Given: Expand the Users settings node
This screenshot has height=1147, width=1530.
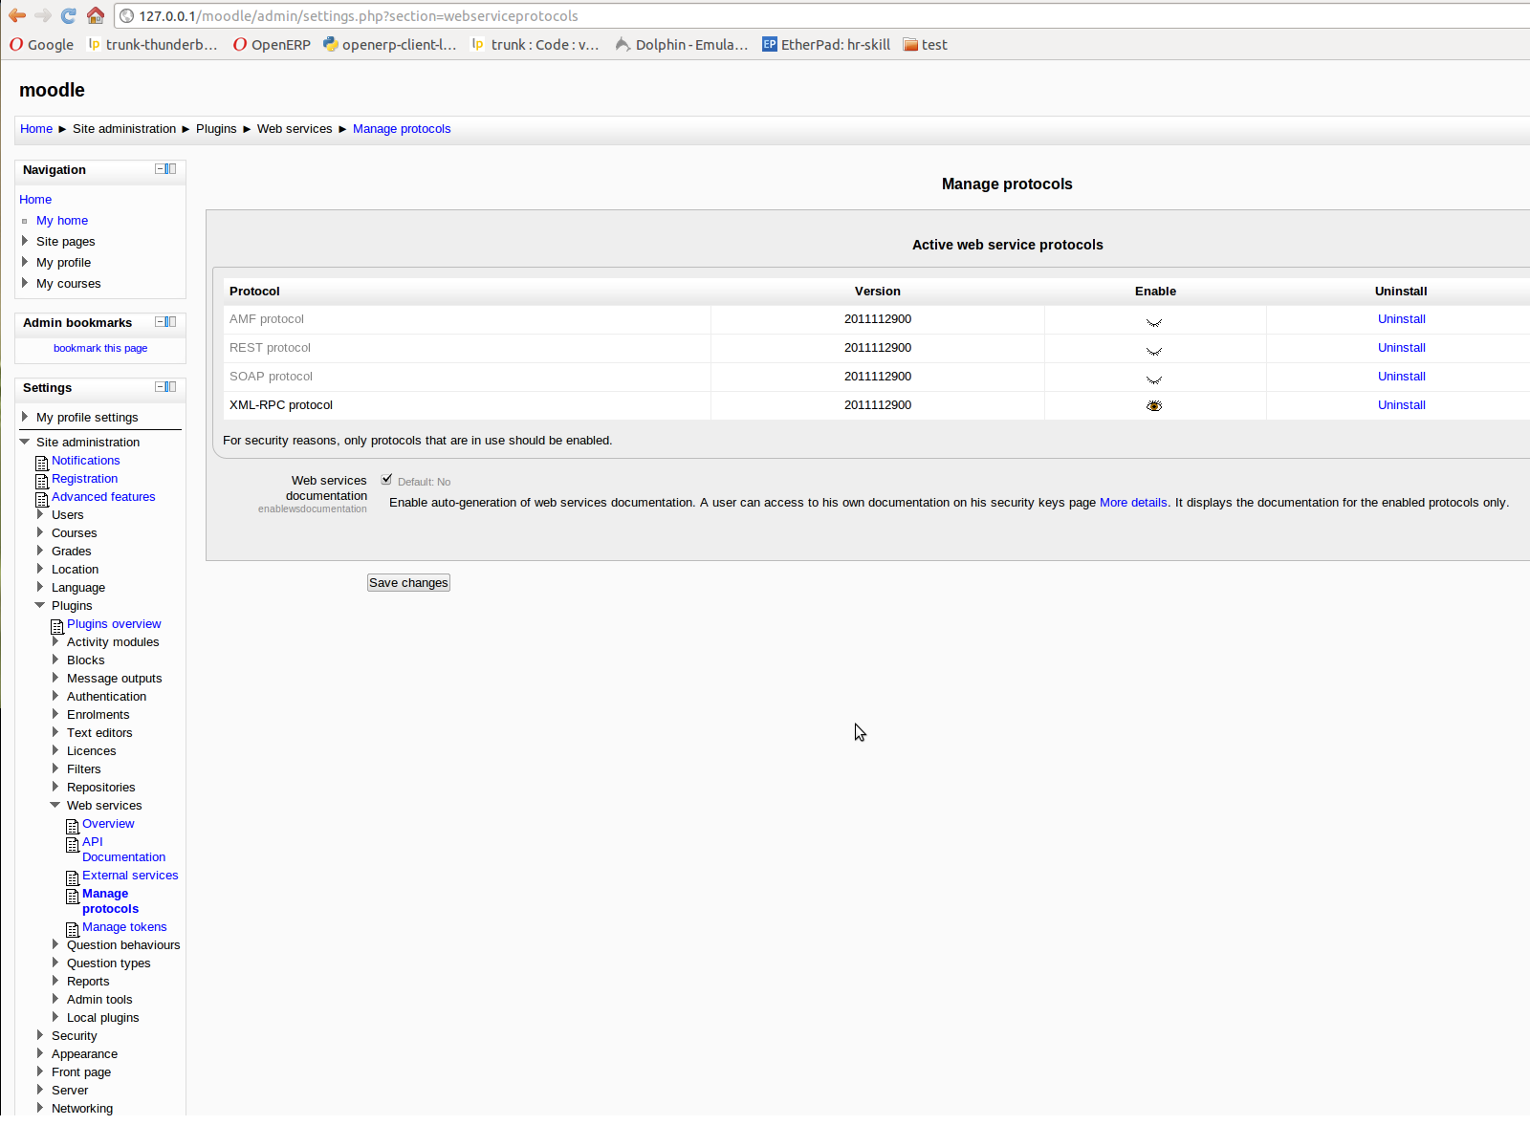Looking at the screenshot, I should tap(40, 514).
